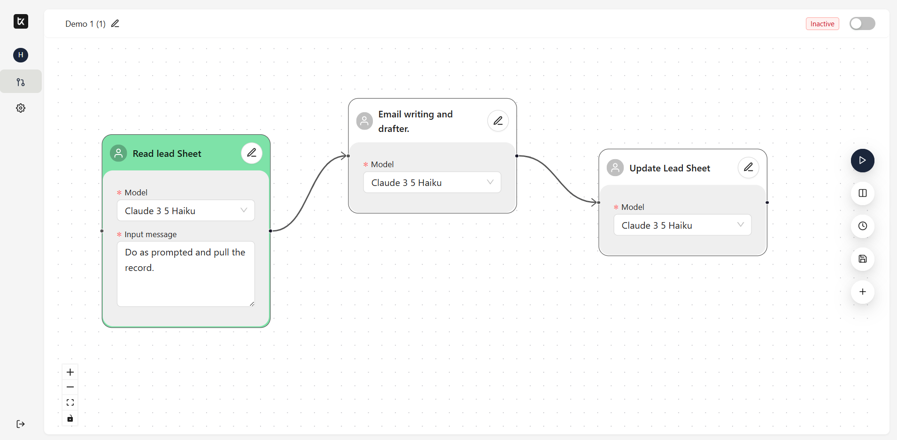Image resolution: width=897 pixels, height=440 pixels.
Task: Open the workflows section in sidebar
Action: pos(21,82)
